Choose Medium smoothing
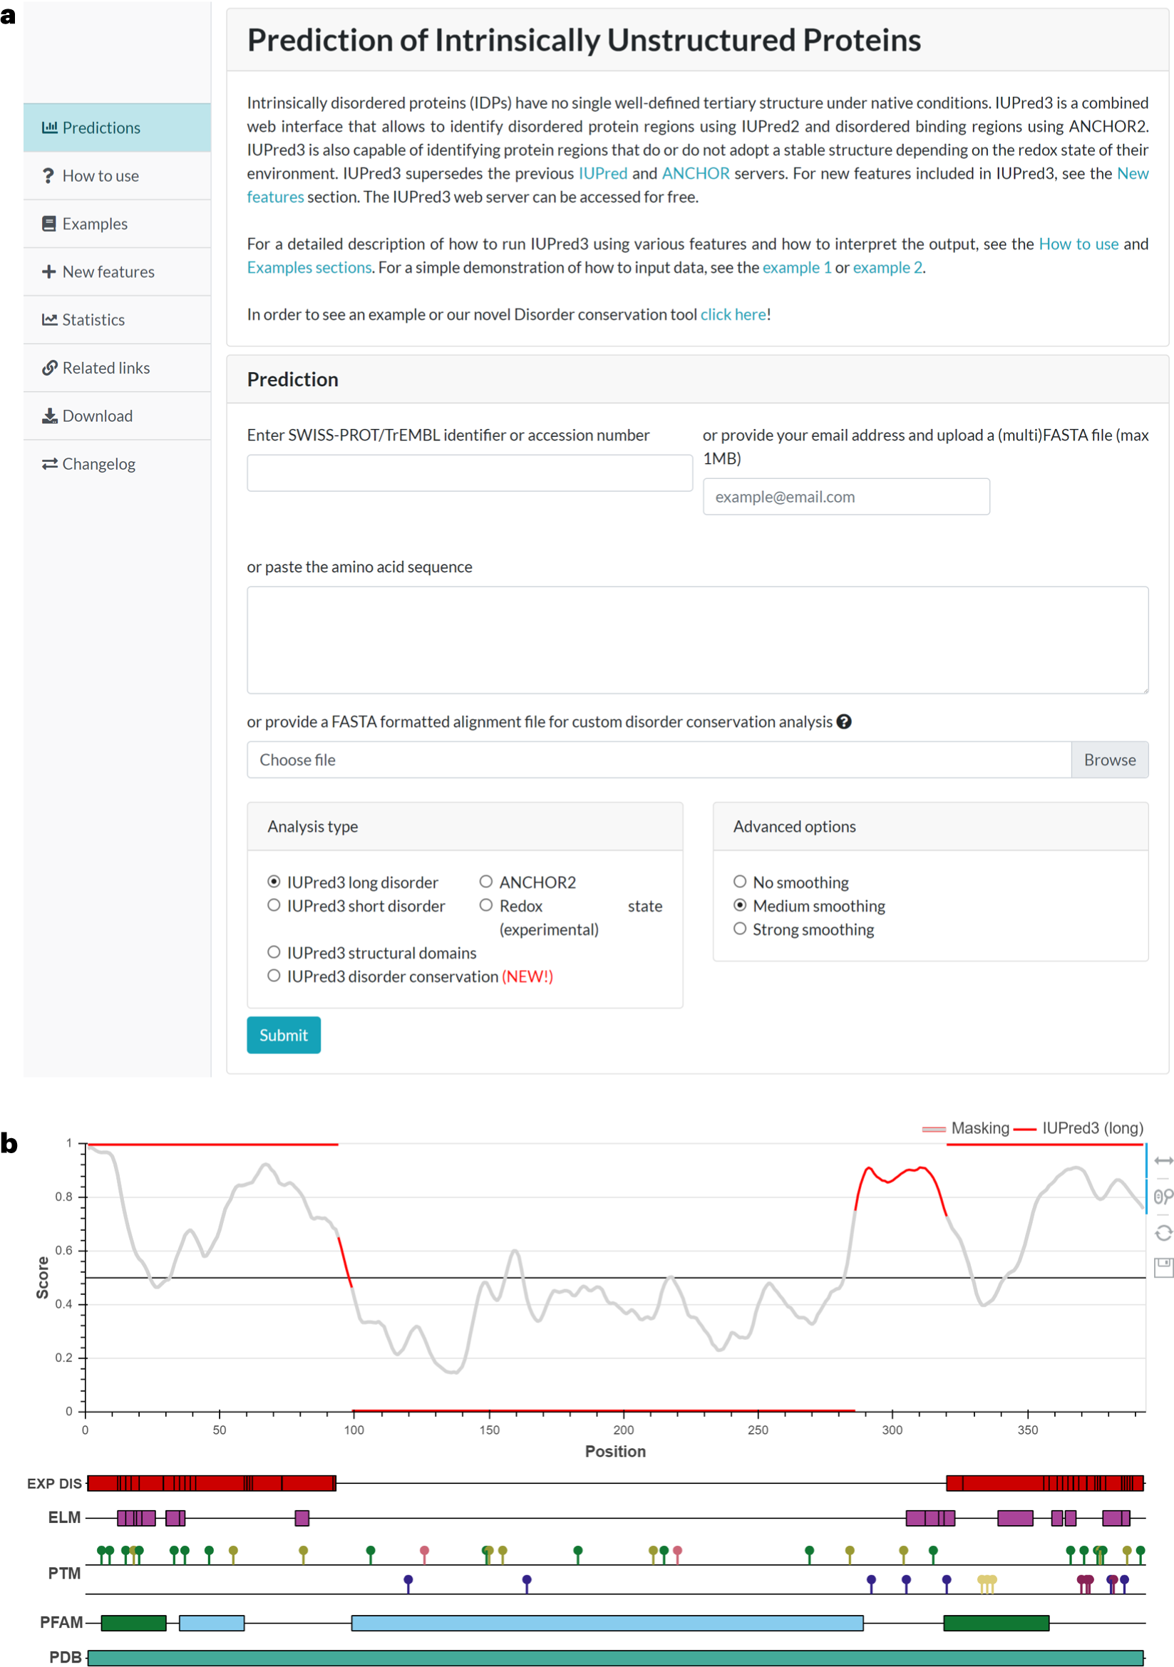 tap(740, 905)
